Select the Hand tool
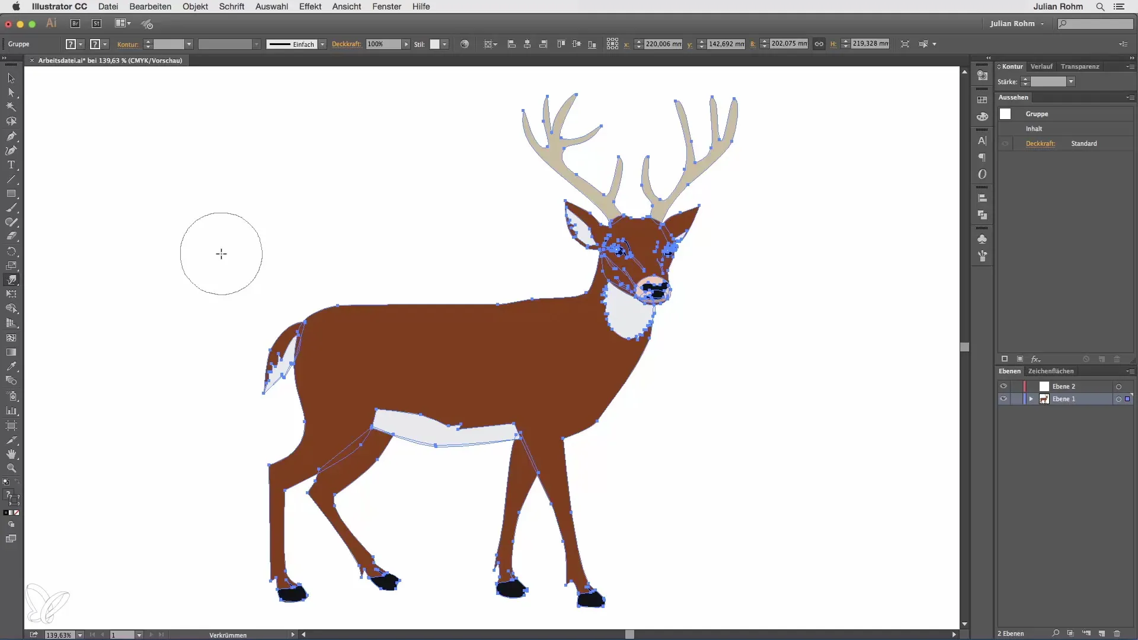This screenshot has height=640, width=1138. point(11,454)
